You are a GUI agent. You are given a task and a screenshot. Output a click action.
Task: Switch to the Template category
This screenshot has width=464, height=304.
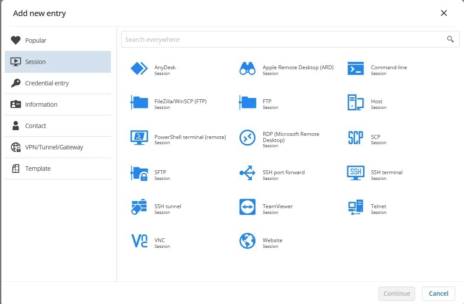(58, 169)
